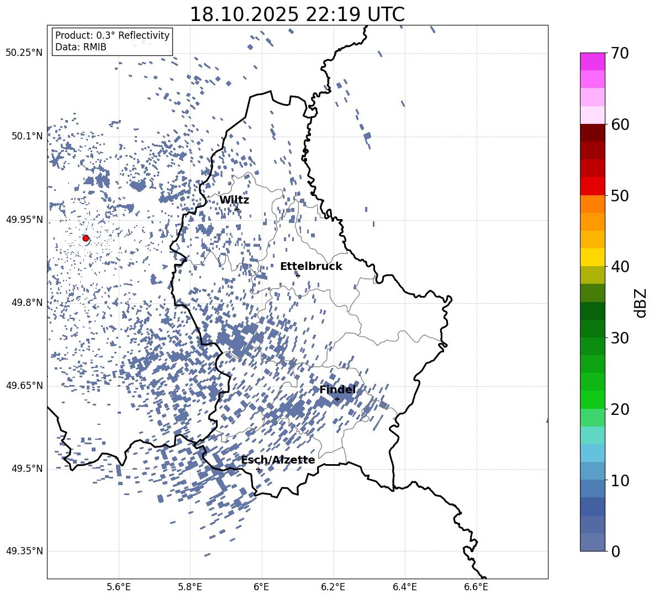Click the Esch/Alzette city label
This screenshot has height=598, width=654.
click(x=278, y=460)
